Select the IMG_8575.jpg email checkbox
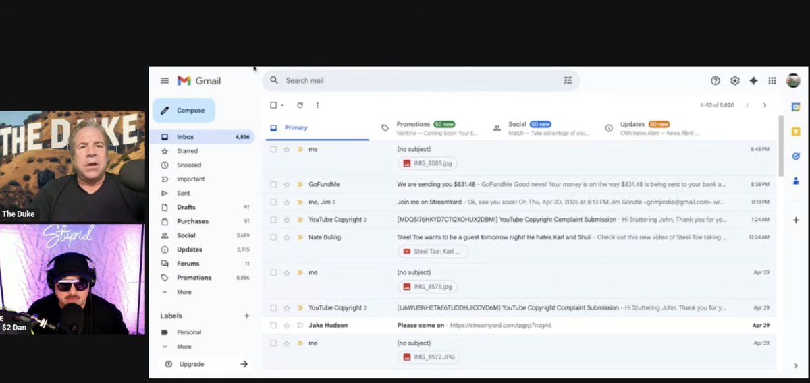This screenshot has height=383, width=810. click(x=273, y=272)
